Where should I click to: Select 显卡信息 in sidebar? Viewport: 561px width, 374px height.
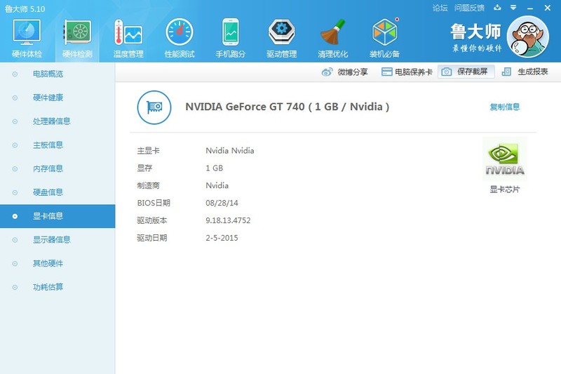(58, 216)
